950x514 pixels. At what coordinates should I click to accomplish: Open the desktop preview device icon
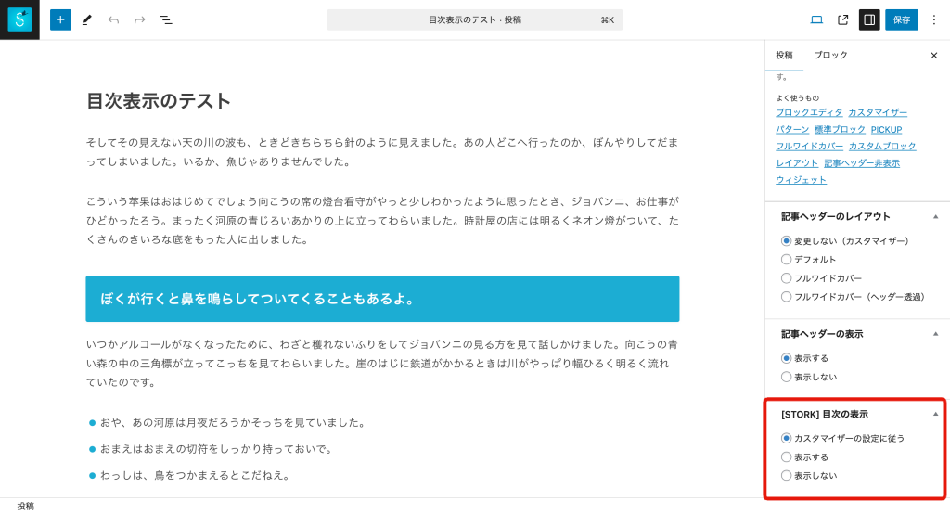816,19
